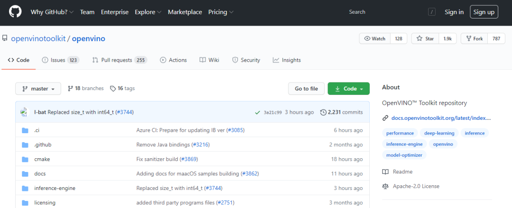Image resolution: width=512 pixels, height=208 pixels.
Task: Click the .github folder icon
Action: pos(25,145)
